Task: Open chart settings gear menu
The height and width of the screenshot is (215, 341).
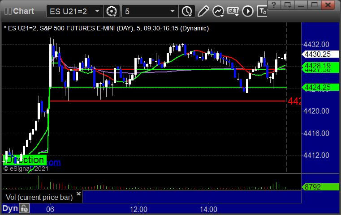Action: (112, 11)
